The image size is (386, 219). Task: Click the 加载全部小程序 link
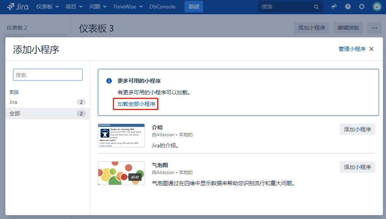coord(136,104)
